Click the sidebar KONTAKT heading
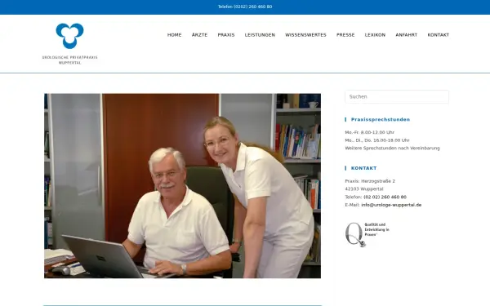Viewport: 490px width, 306px height. [x=363, y=168]
